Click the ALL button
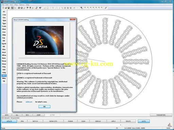The width and height of the screenshot is (174, 130). 17,115
